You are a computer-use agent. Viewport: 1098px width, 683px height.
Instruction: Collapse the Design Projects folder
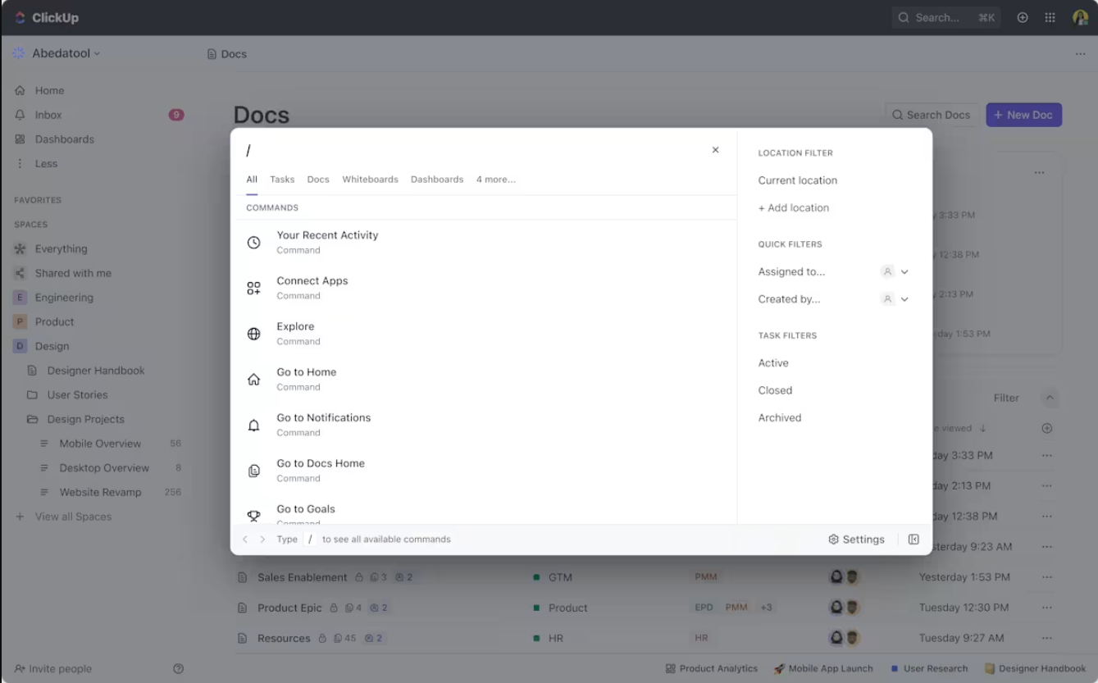click(x=85, y=419)
